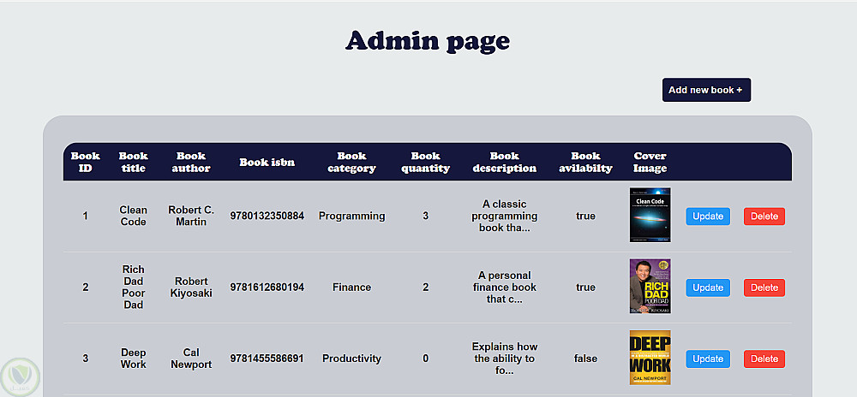Delete the Rich Dad Poor Dad row
Viewport: 857px width, 397px height.
point(764,287)
